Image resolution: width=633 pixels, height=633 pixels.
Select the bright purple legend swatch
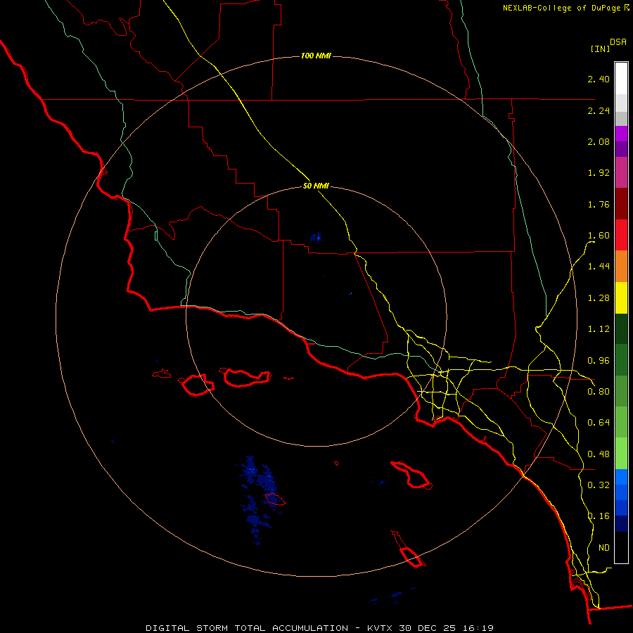pos(621,134)
